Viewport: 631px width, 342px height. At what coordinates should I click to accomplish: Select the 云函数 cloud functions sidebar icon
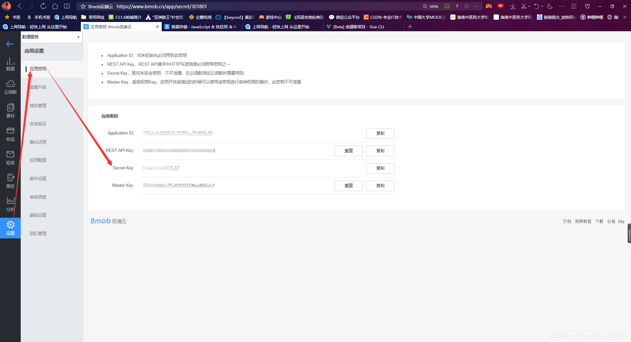coord(10,87)
